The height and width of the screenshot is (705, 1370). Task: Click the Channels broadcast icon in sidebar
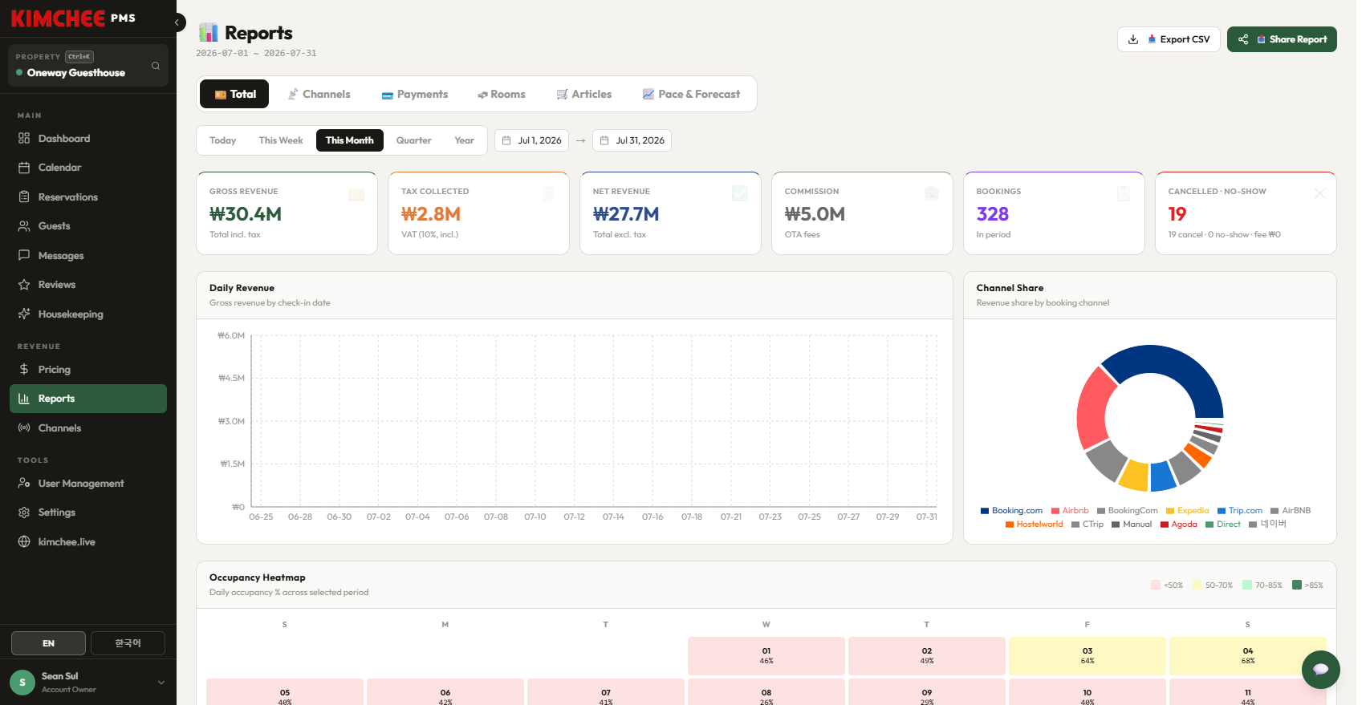(24, 427)
